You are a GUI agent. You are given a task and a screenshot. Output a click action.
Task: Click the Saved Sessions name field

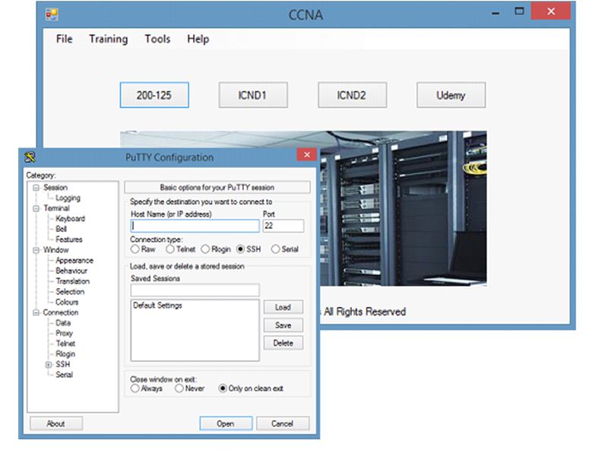[x=195, y=290]
